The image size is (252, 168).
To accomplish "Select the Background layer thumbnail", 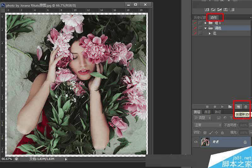I will coord(205,142).
